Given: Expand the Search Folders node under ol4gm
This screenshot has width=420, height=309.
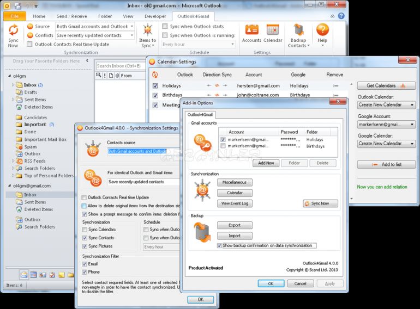Looking at the screenshot, I should click(x=13, y=168).
